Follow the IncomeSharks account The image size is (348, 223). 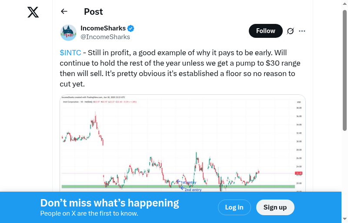pos(265,31)
